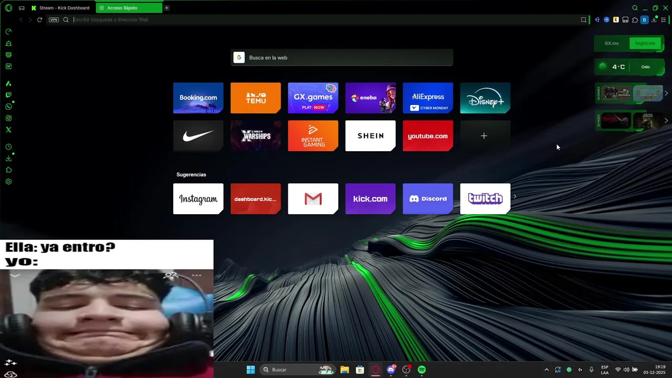Image resolution: width=672 pixels, height=378 pixels.
Task: Open the World of Warships tile
Action: coord(256,136)
